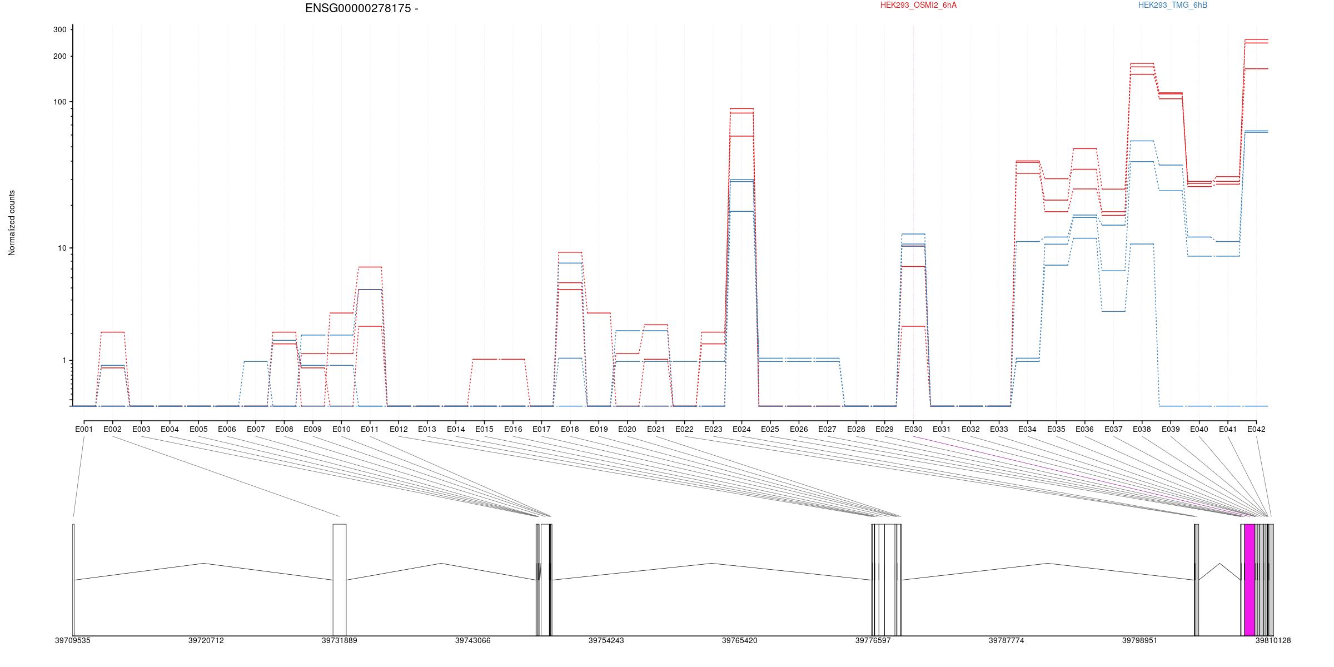1334x667 pixels.
Task: Click the narrow exon box at 39709535
Action: tap(73, 580)
